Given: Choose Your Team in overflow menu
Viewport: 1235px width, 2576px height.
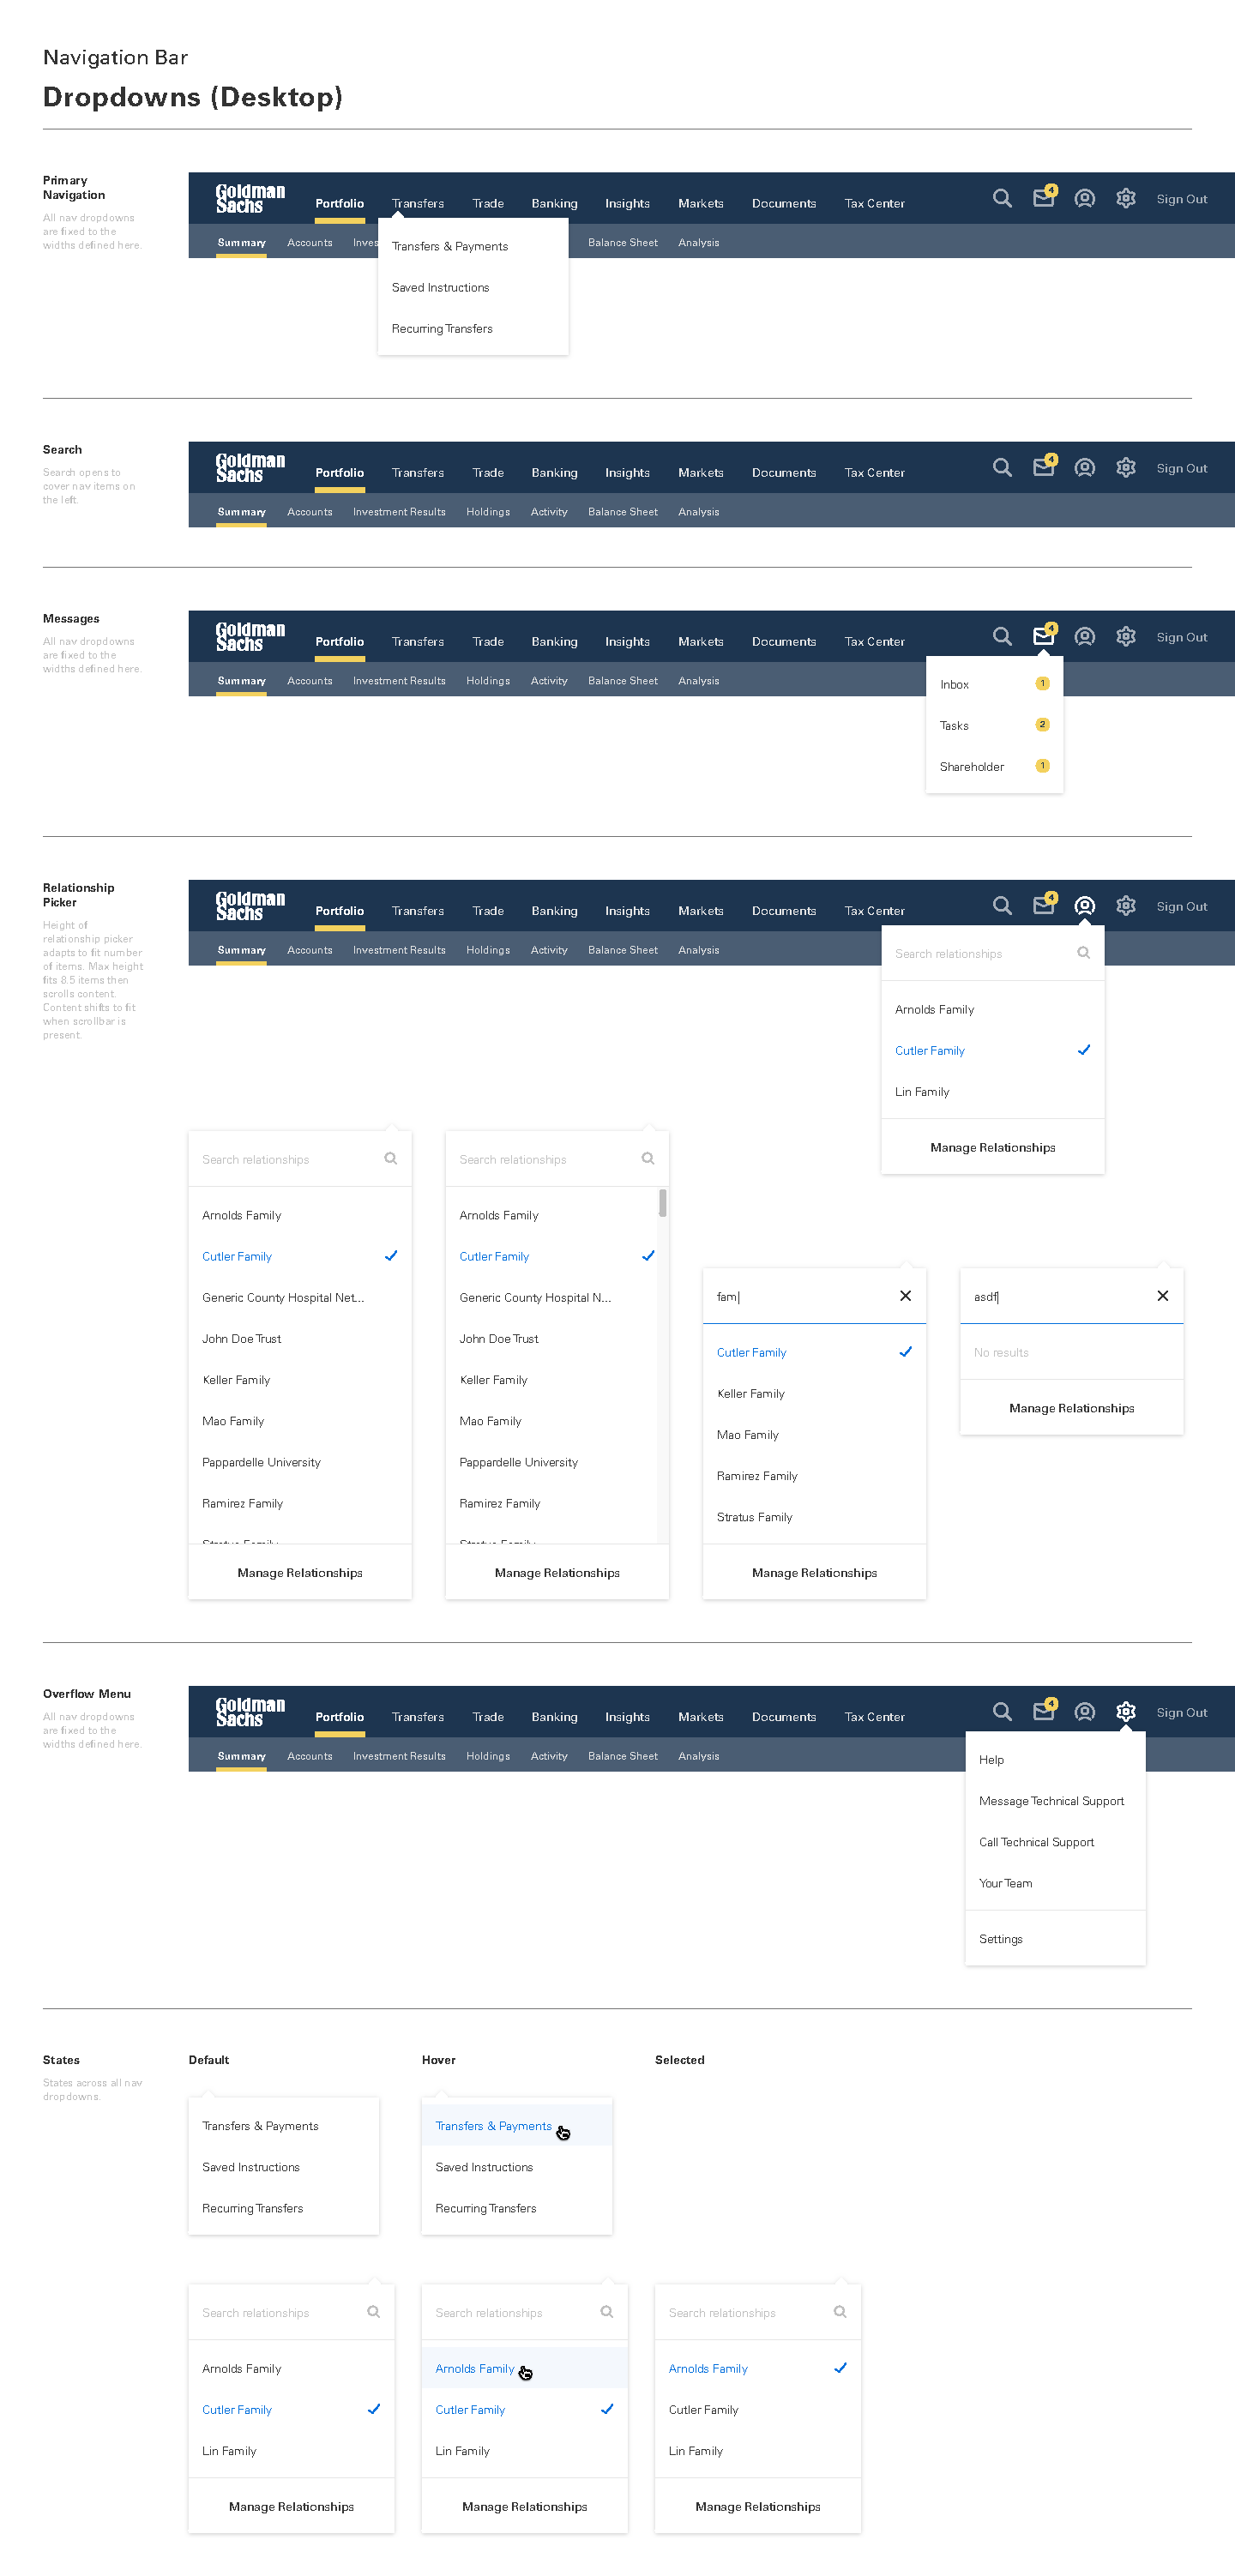Looking at the screenshot, I should tap(1055, 1882).
